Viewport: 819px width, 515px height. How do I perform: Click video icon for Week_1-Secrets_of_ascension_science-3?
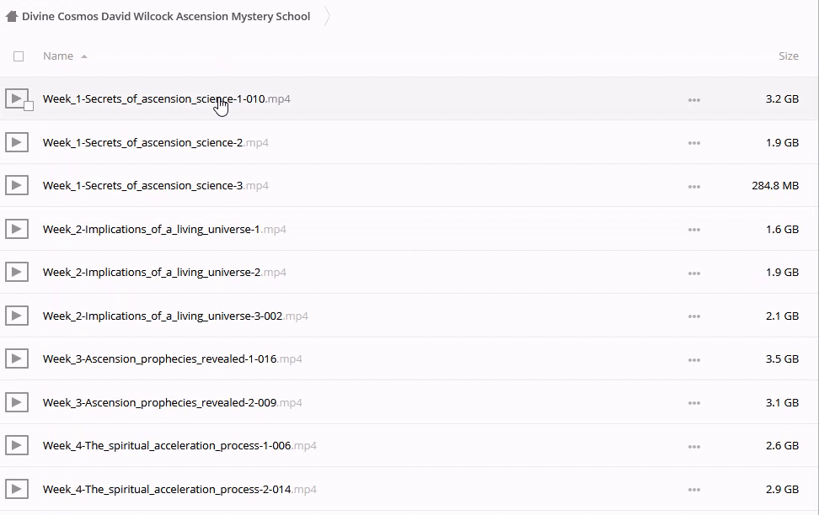click(x=17, y=185)
